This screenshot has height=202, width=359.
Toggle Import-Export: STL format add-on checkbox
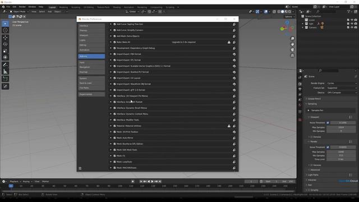click(x=114, y=60)
